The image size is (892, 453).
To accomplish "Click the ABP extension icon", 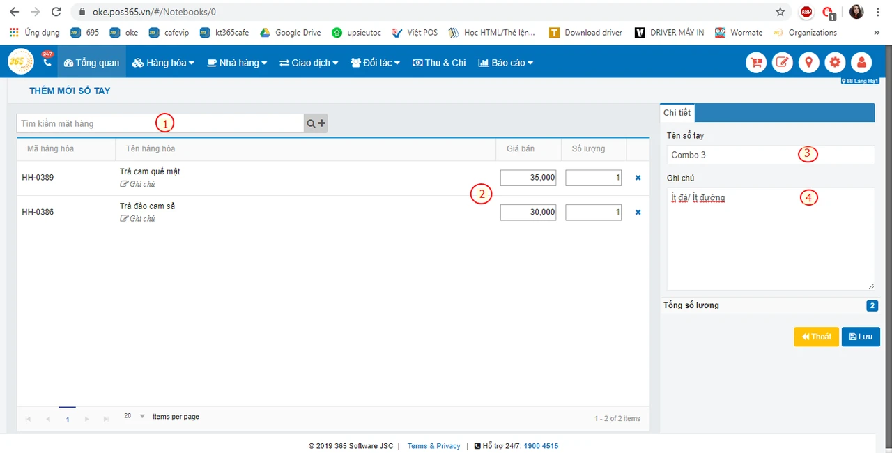I will 806,12.
